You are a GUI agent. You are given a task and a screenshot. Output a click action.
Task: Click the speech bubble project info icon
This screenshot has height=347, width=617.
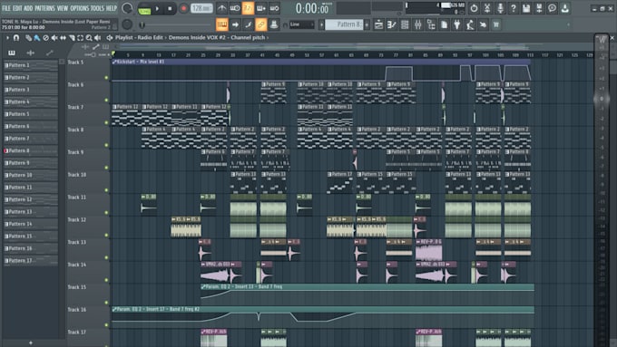pyautogui.click(x=552, y=8)
